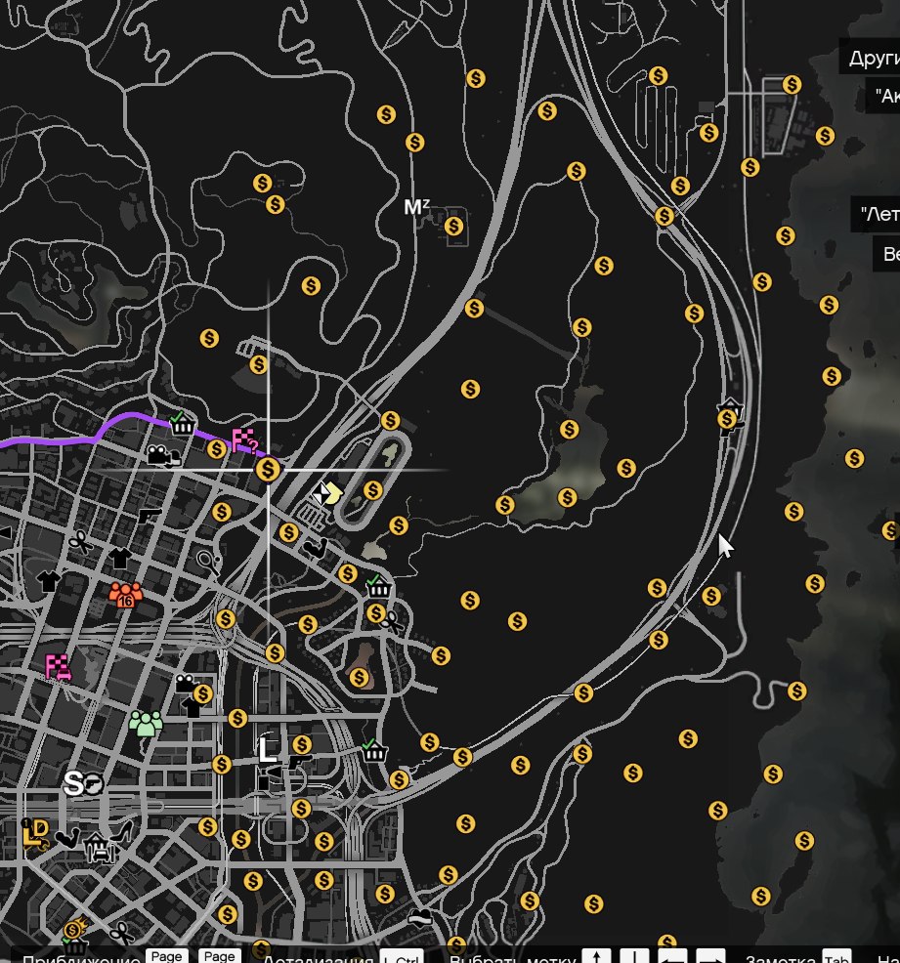Select the white L character marker

[x=266, y=750]
